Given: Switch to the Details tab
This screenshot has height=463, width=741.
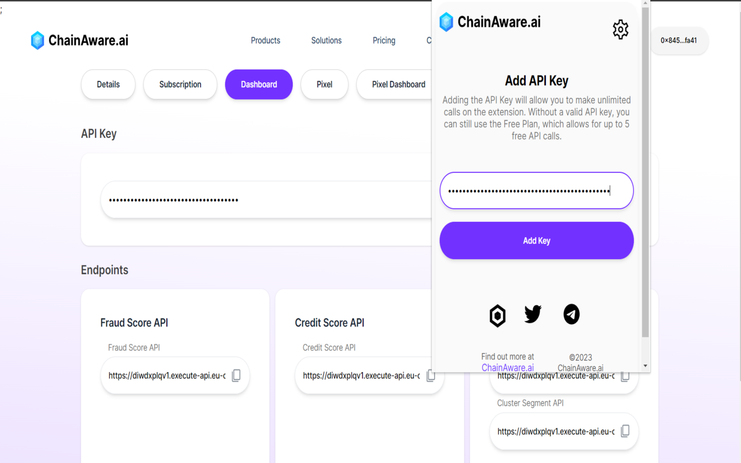Looking at the screenshot, I should 108,84.
